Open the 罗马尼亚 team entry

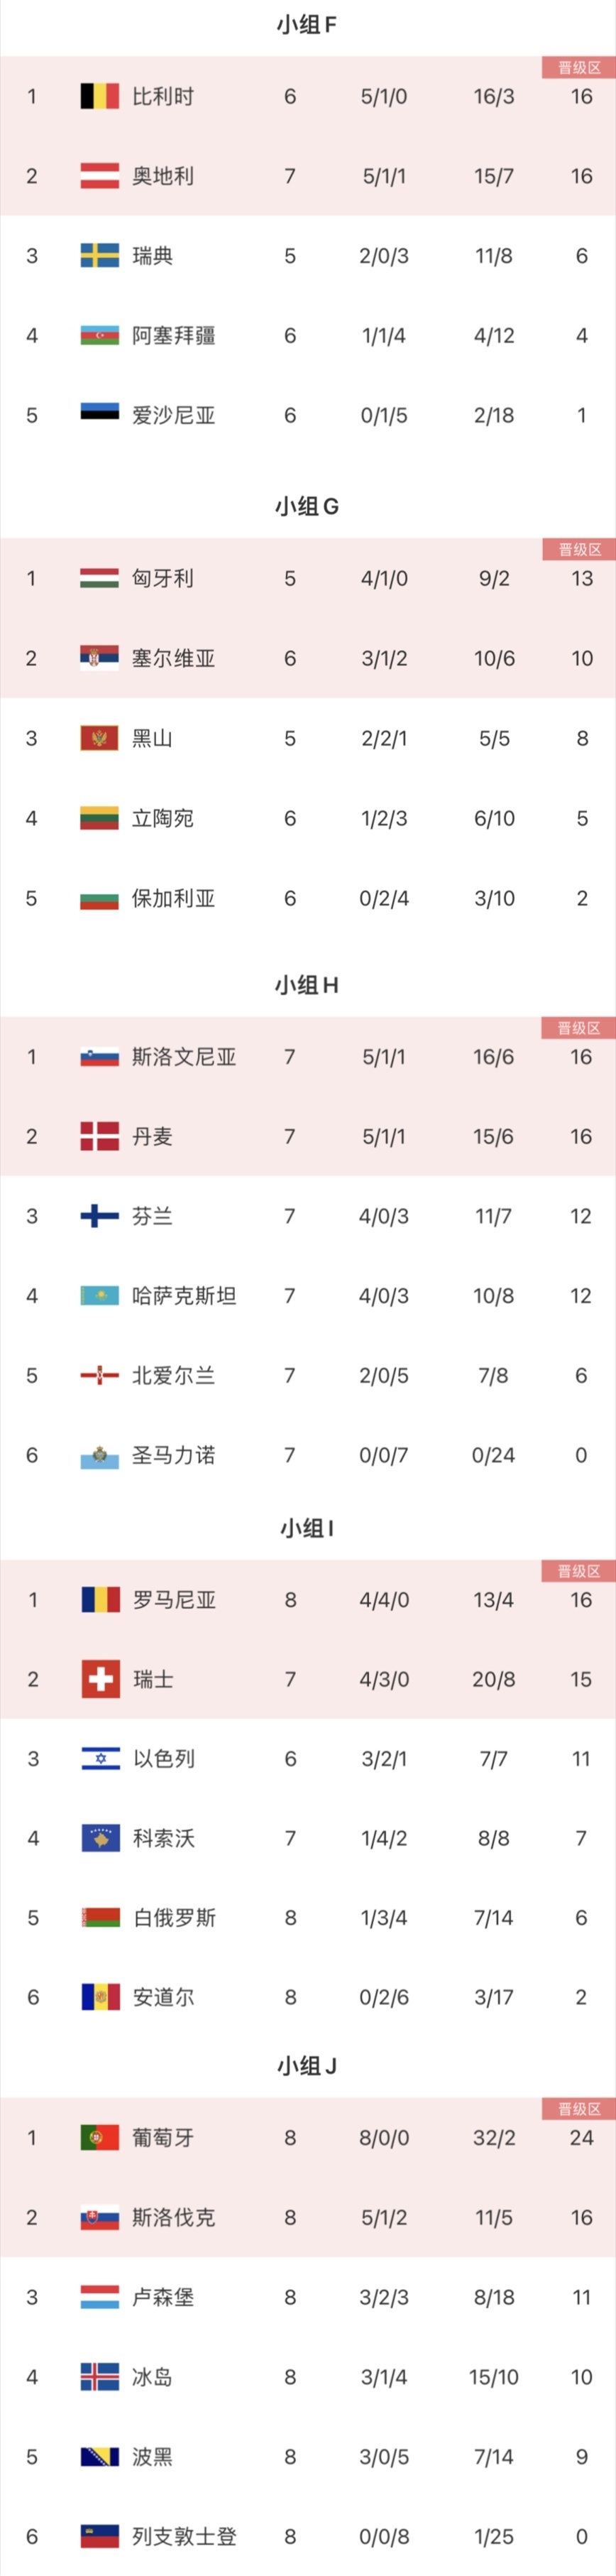tap(174, 1600)
